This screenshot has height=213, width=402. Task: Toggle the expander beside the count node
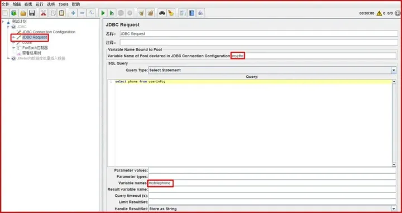pyautogui.click(x=13, y=43)
